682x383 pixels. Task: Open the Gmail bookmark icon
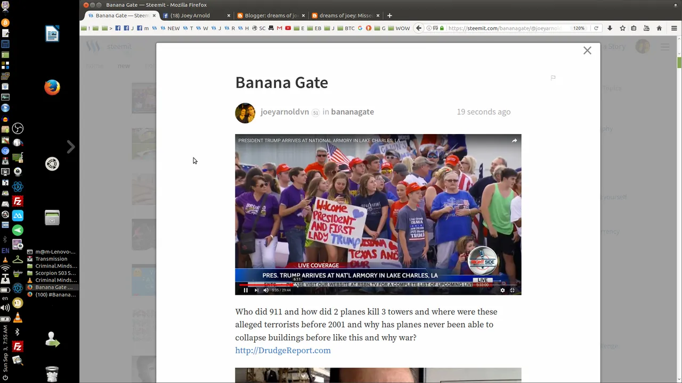(x=279, y=28)
